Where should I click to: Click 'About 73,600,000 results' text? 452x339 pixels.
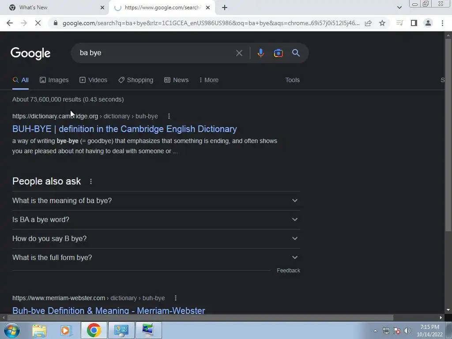tap(47, 99)
